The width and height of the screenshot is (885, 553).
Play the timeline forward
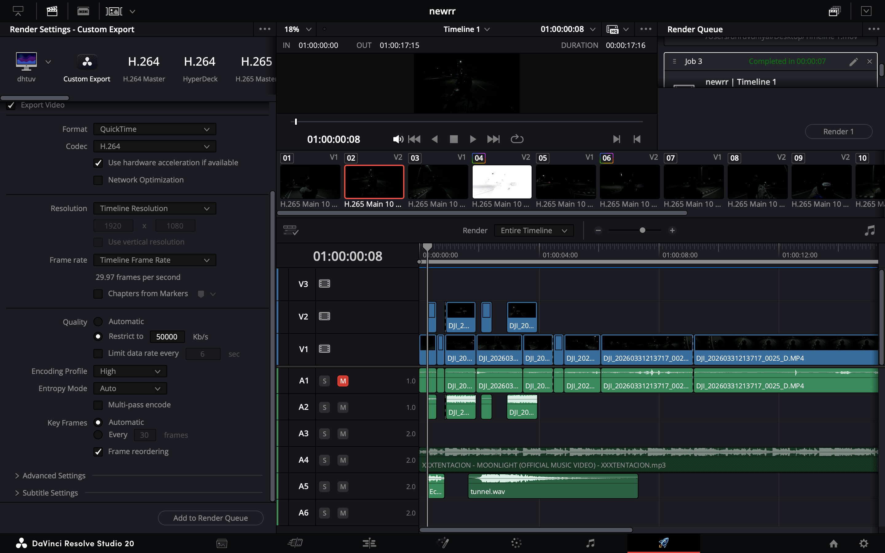[473, 139]
